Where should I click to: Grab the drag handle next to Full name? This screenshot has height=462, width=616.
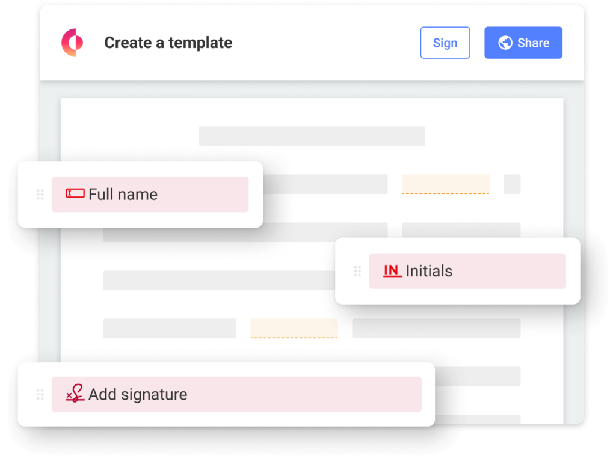(40, 195)
